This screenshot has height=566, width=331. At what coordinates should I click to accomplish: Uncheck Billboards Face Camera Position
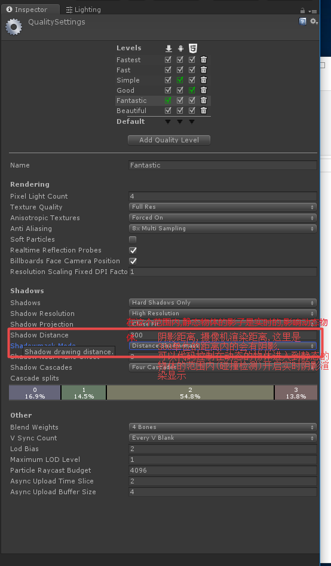pos(133,261)
